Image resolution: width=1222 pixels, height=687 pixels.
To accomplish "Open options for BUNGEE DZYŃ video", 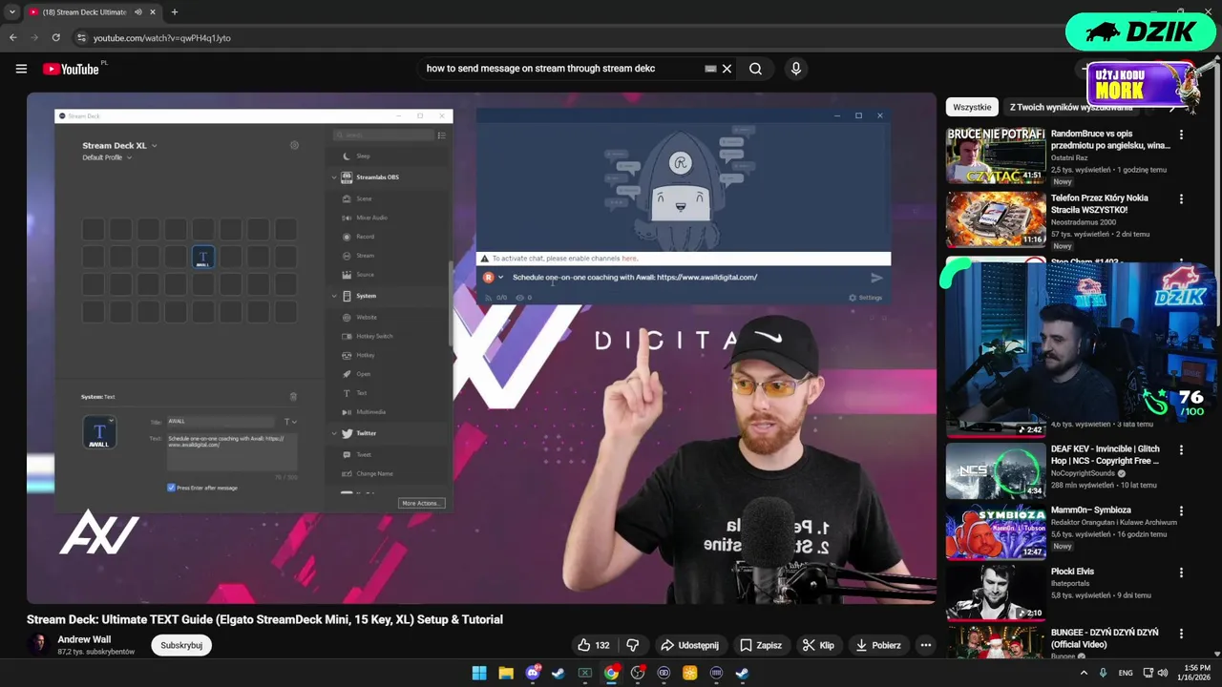I will 1181,634.
